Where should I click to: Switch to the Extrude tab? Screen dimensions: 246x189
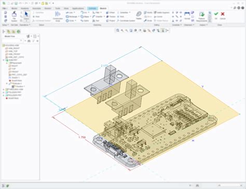[92, 8]
